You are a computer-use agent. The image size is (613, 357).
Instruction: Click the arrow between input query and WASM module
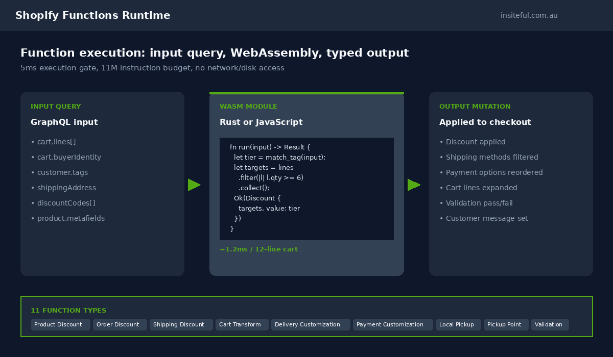[x=195, y=185]
